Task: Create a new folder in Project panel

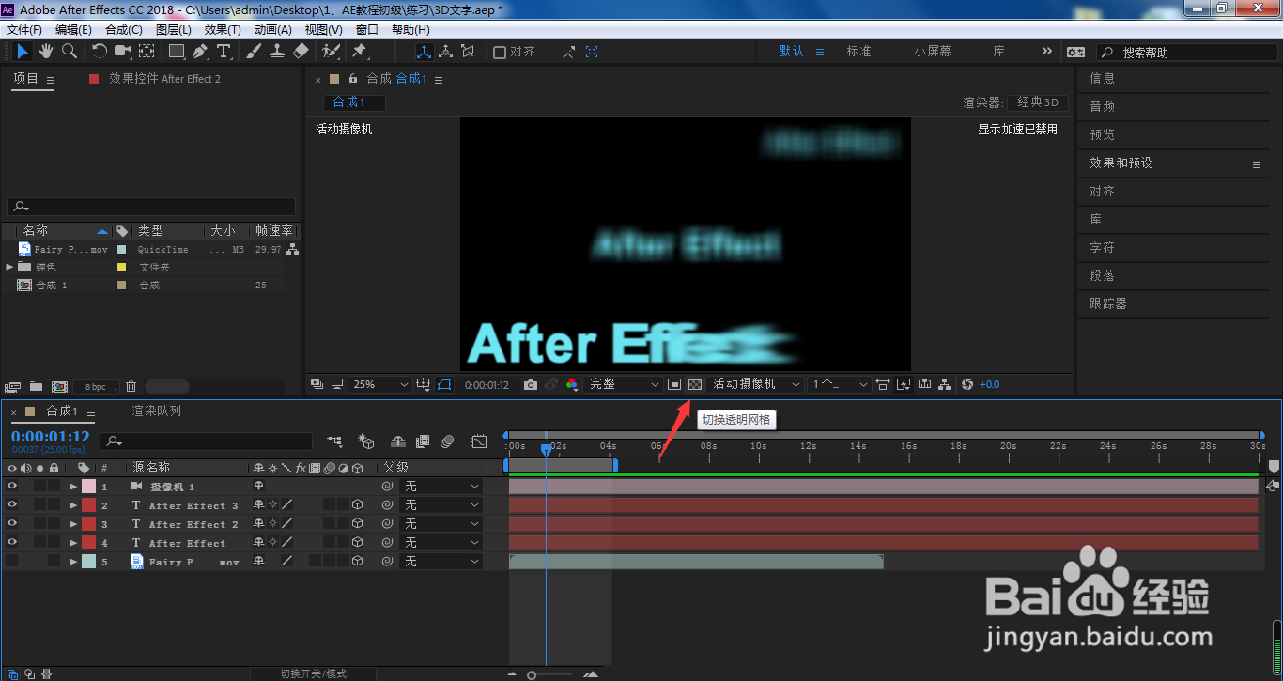Action: pos(36,386)
